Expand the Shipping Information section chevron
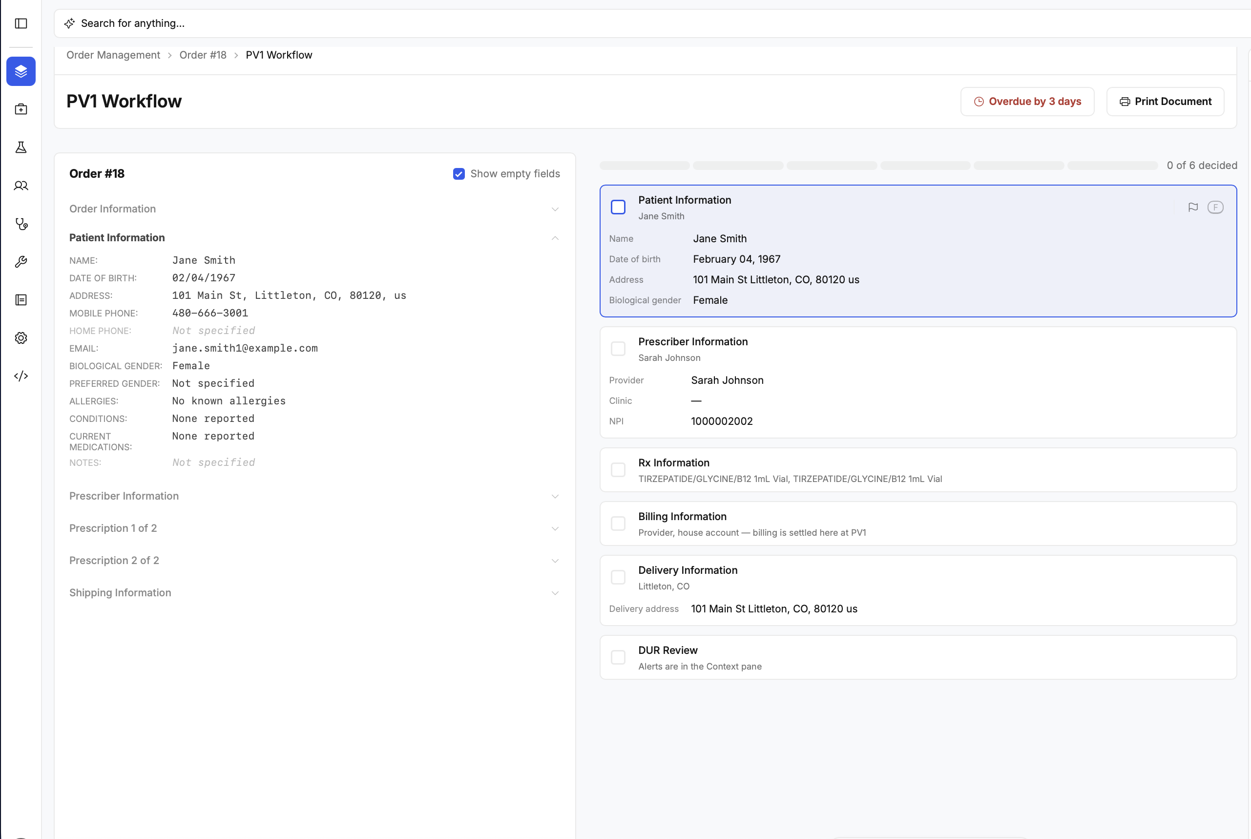 (x=555, y=593)
